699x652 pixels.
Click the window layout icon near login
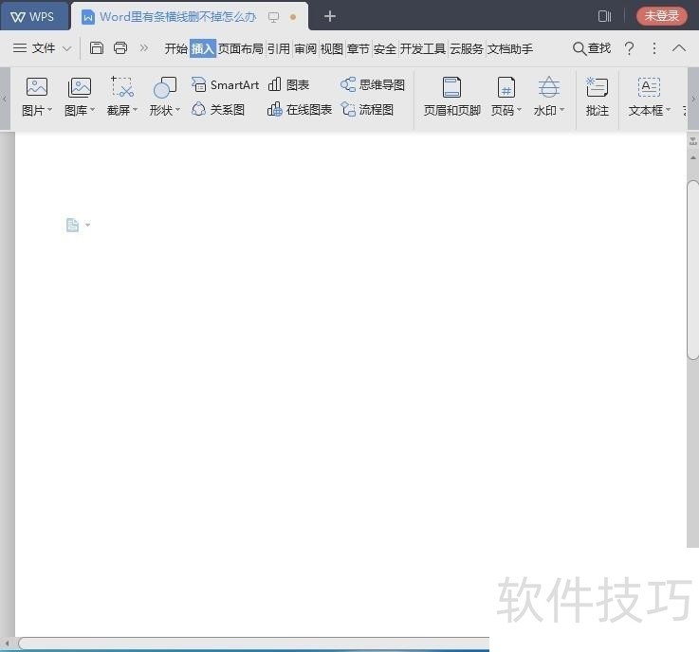604,16
